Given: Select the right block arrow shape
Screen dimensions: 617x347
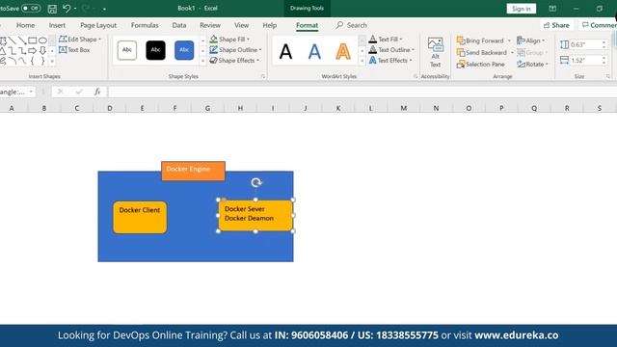Looking at the screenshot, I should [x=32, y=51].
